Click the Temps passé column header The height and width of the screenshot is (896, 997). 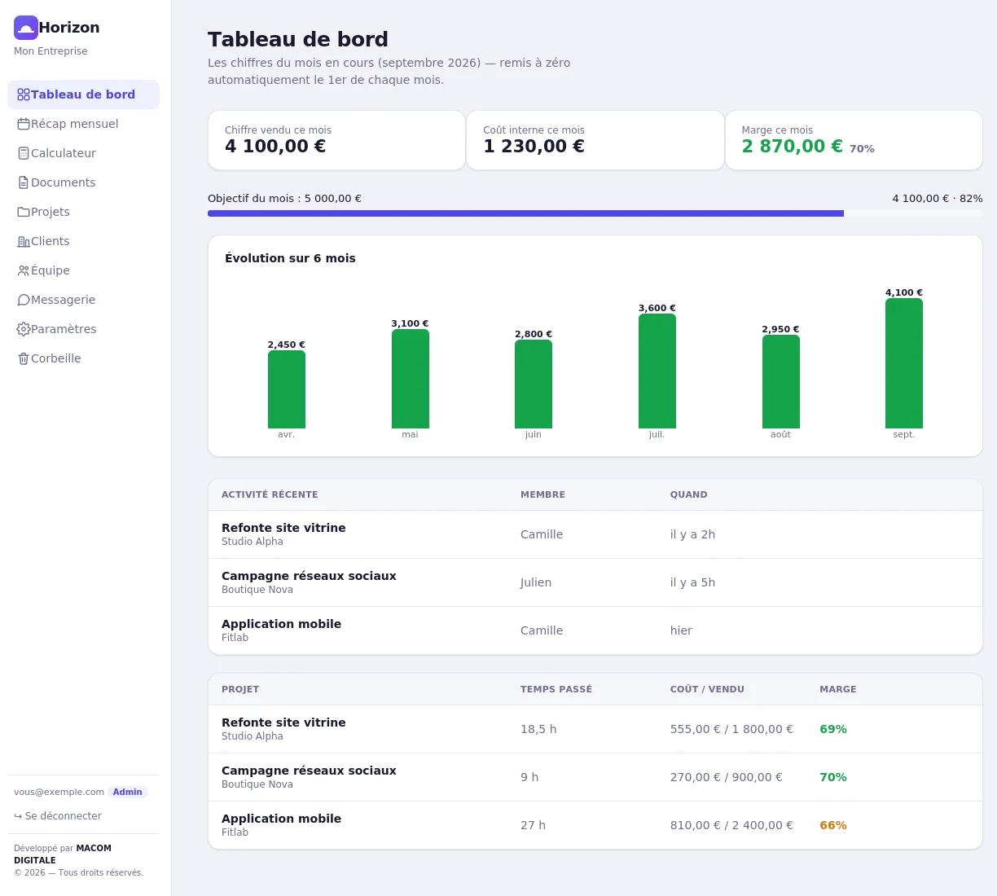click(x=556, y=689)
